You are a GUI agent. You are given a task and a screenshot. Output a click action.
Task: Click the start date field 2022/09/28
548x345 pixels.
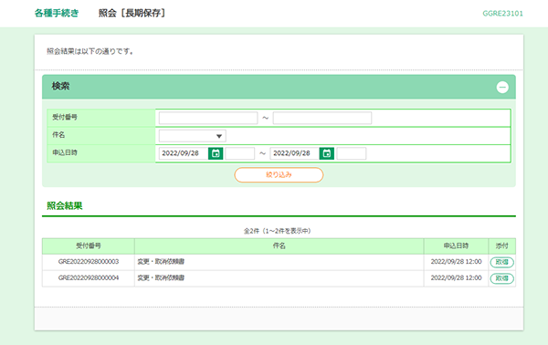[x=184, y=153]
